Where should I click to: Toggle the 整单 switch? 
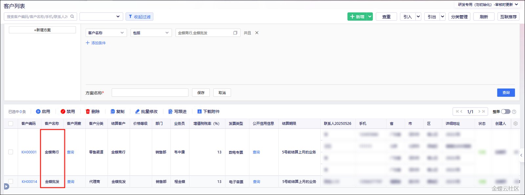click(x=506, y=111)
